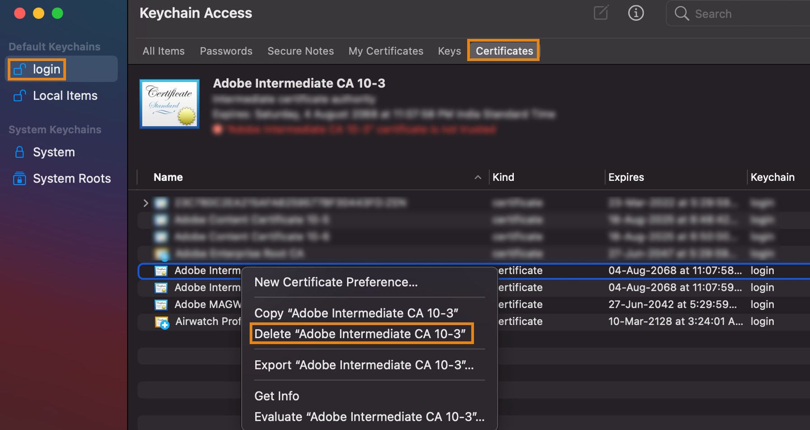This screenshot has width=810, height=430.
Task: Click the lock icon beside System Roots
Action: pos(19,178)
